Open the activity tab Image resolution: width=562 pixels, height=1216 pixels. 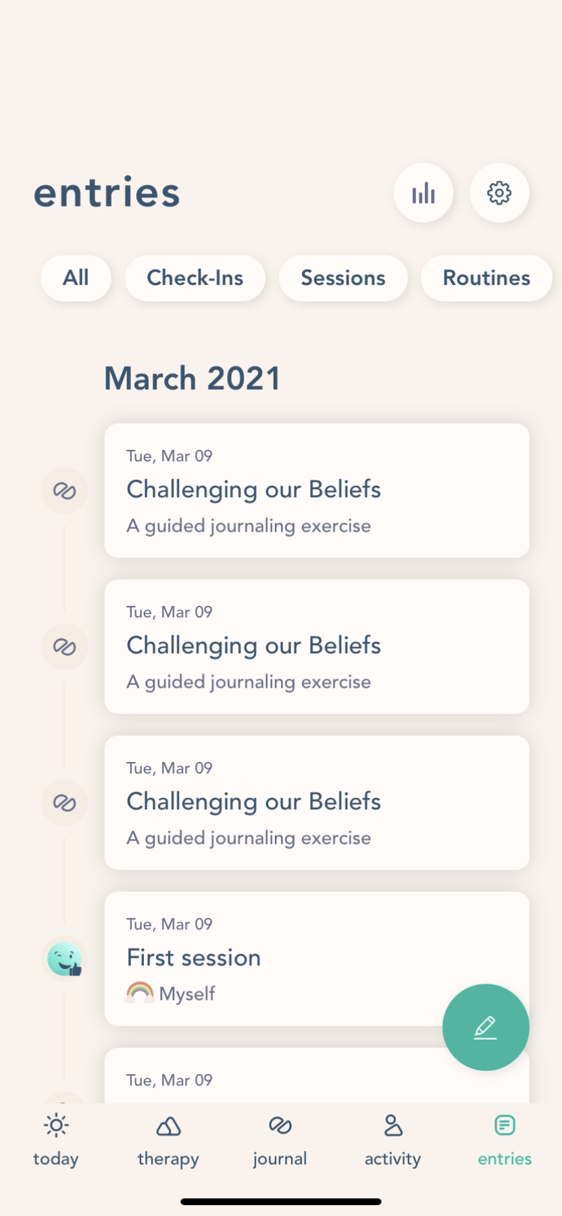pos(392,1140)
